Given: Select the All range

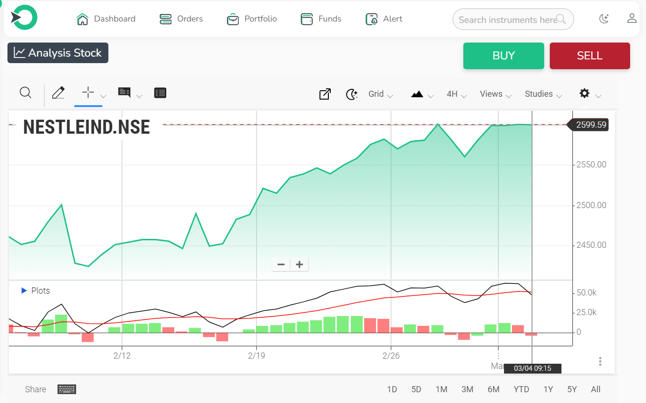Looking at the screenshot, I should click(596, 389).
